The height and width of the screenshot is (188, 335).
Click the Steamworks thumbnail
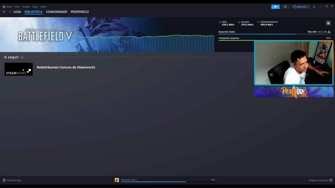tap(19, 69)
